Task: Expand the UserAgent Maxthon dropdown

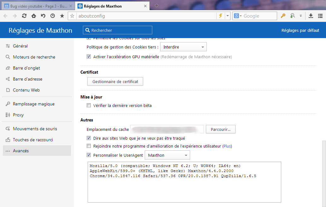Action: pos(167,155)
